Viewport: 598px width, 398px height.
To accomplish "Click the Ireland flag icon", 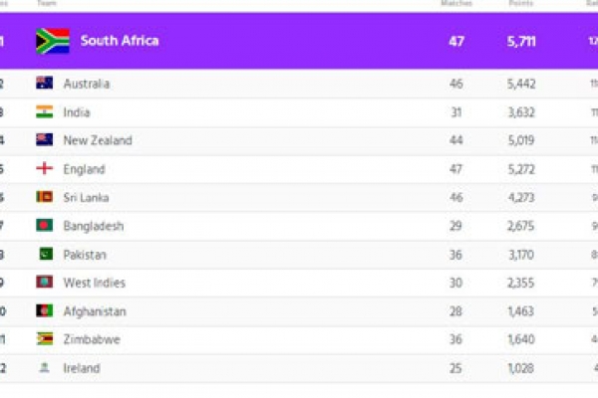I will (x=45, y=368).
